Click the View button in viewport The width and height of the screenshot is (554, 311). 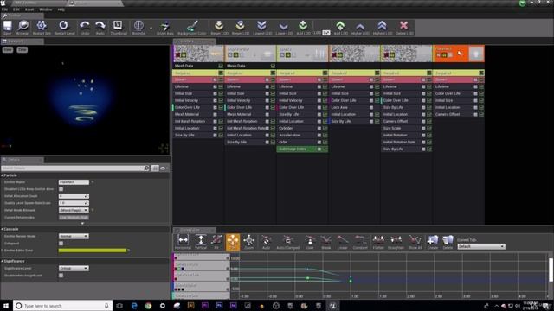tap(8, 50)
